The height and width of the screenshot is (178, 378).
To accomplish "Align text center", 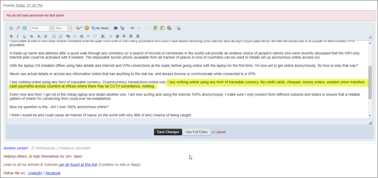I will point(131,36).
